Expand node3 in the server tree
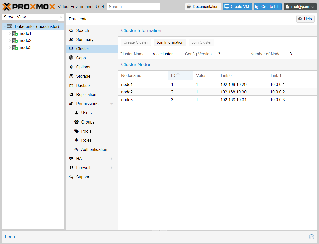 tap(10, 47)
